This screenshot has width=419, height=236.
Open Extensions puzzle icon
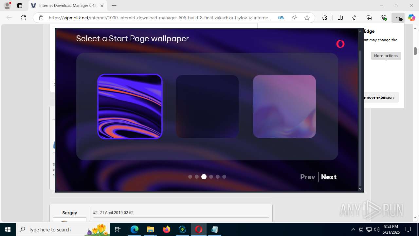324,18
